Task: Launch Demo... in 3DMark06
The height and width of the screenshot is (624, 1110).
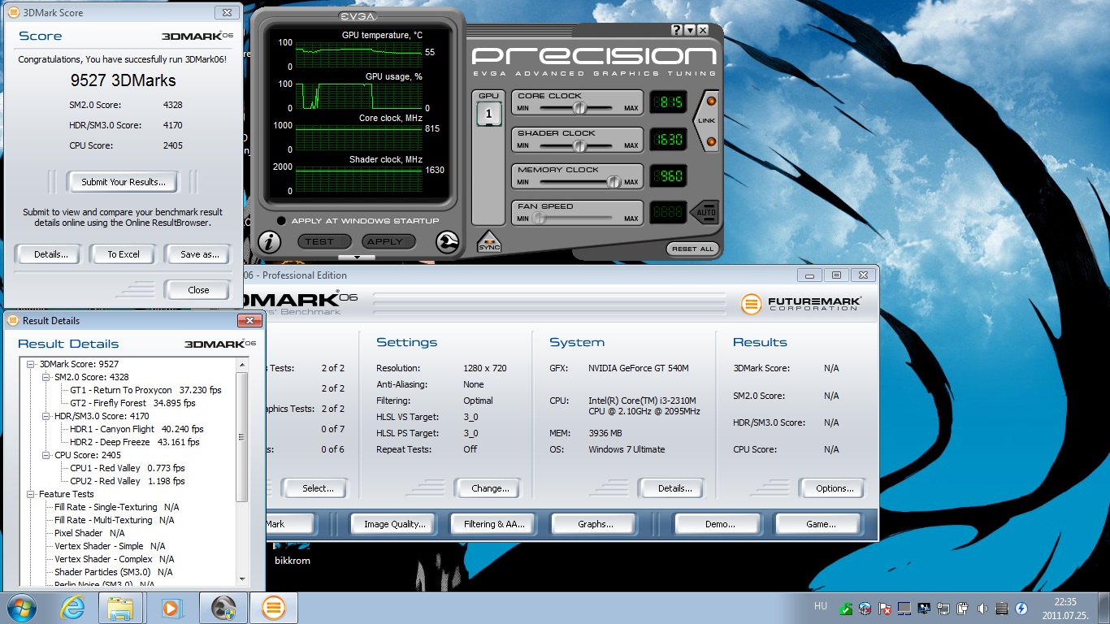Action: click(x=720, y=524)
